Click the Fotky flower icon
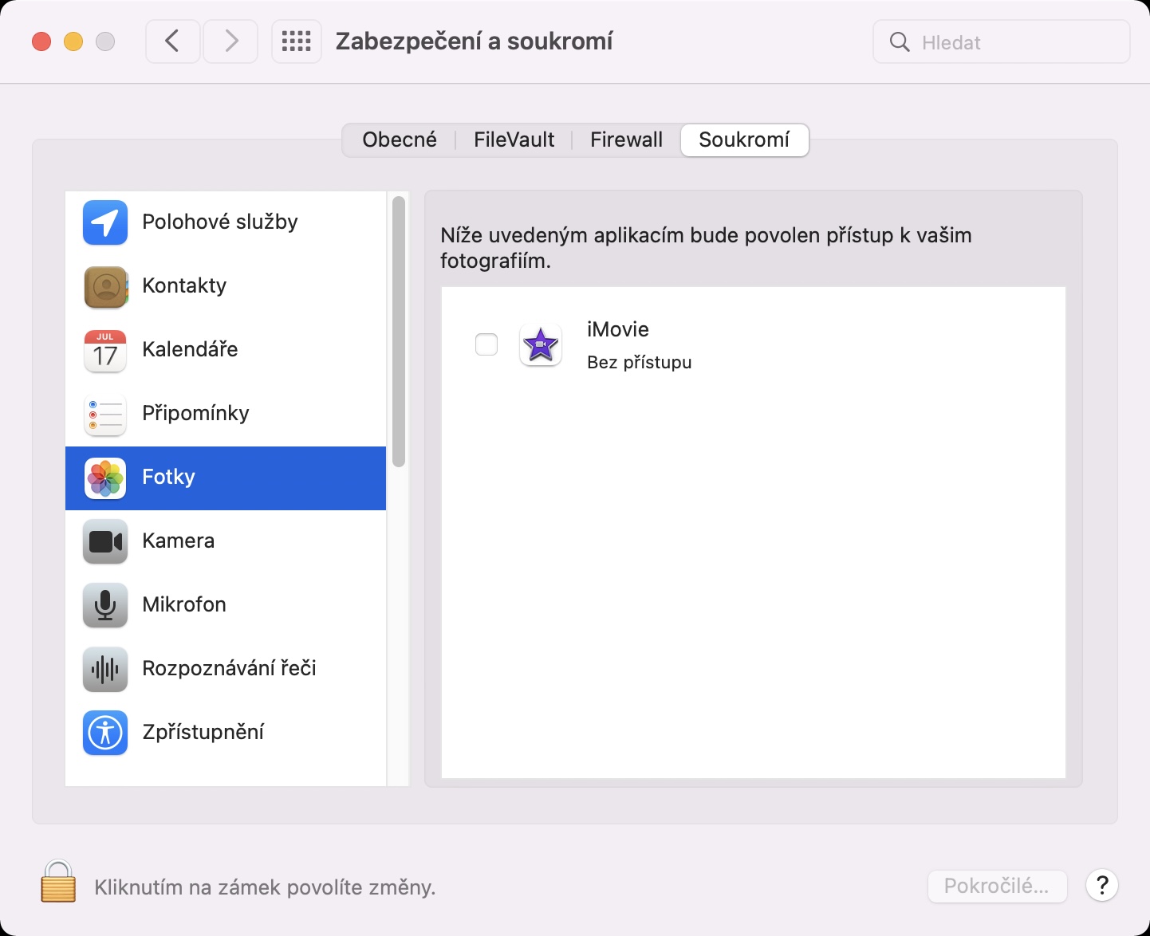 coord(105,478)
